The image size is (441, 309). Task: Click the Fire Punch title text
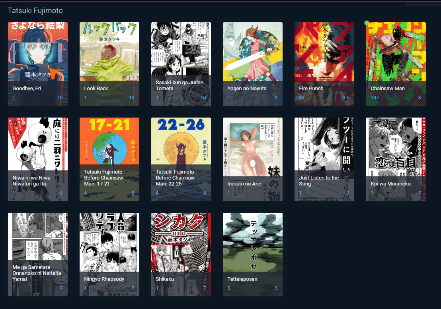click(x=311, y=89)
